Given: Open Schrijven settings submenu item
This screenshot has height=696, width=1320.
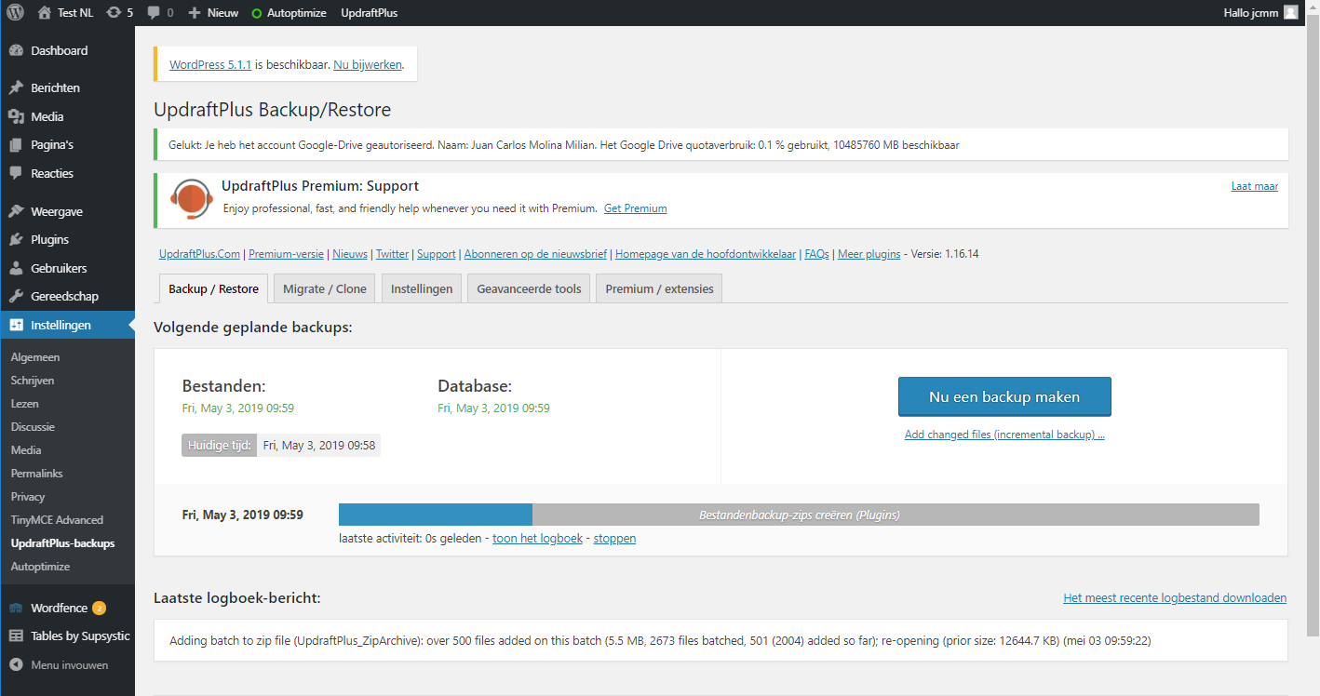Looking at the screenshot, I should pos(33,381).
